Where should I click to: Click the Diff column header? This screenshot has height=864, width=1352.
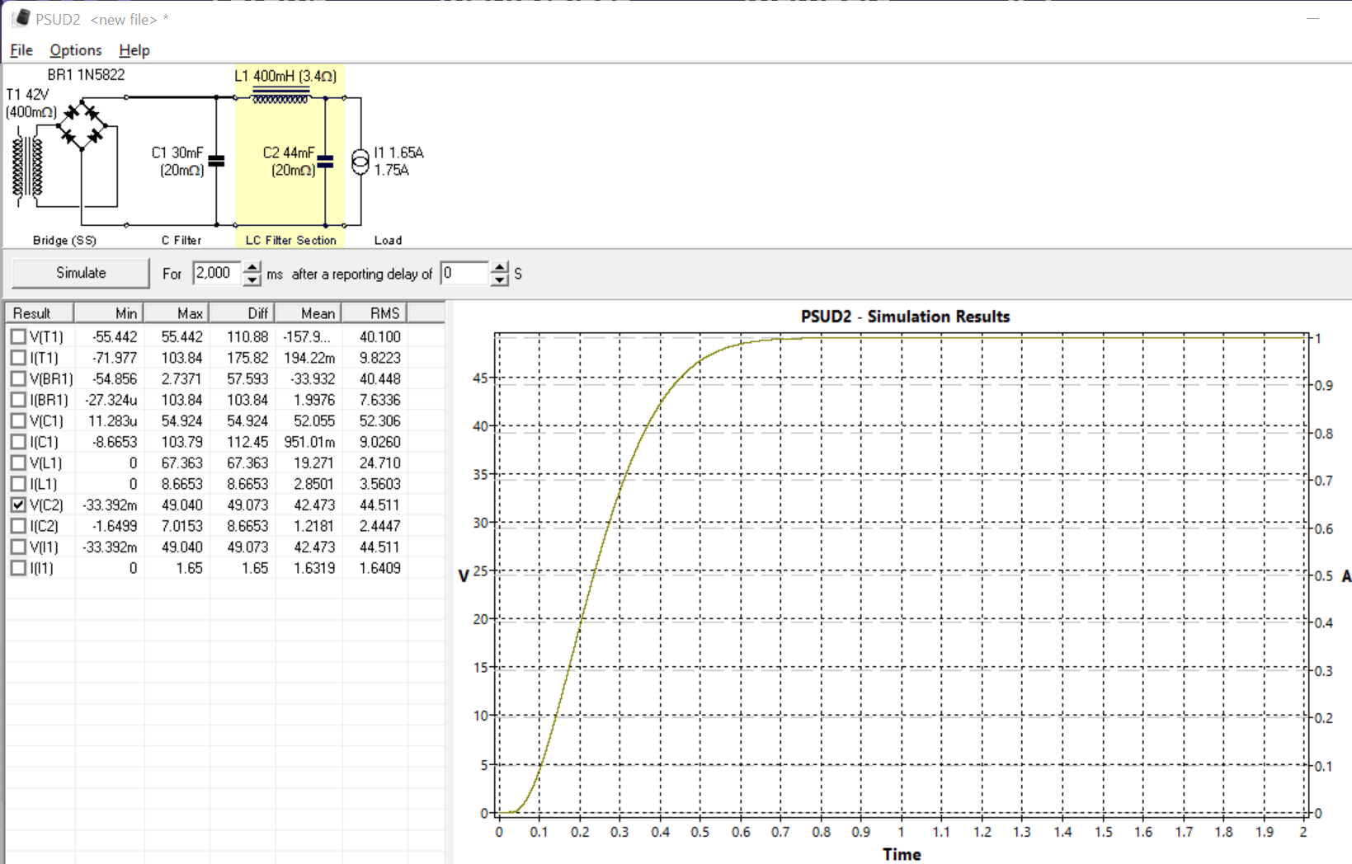pos(242,313)
